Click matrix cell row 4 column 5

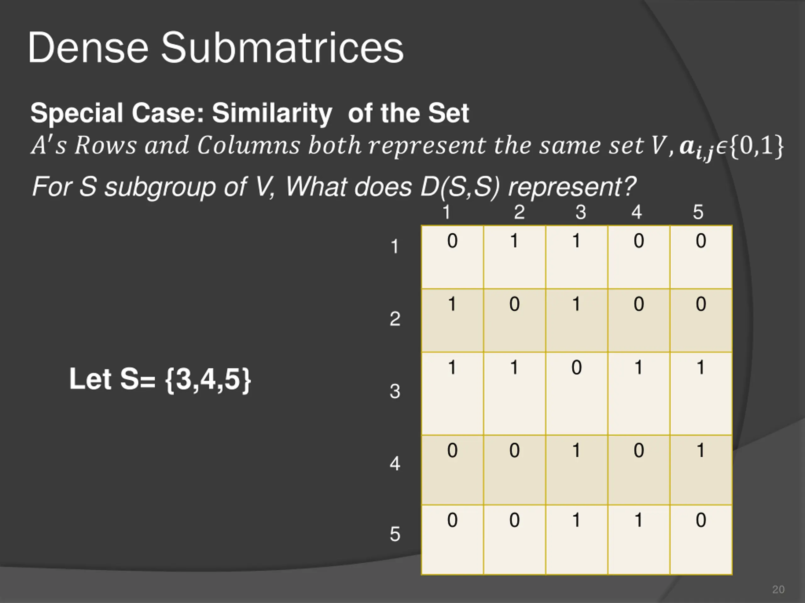701,470
